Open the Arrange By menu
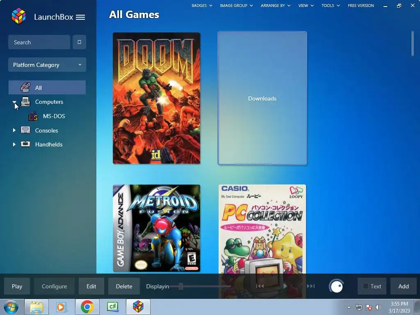Screen dimensions: 420x315 pyautogui.click(x=275, y=5)
